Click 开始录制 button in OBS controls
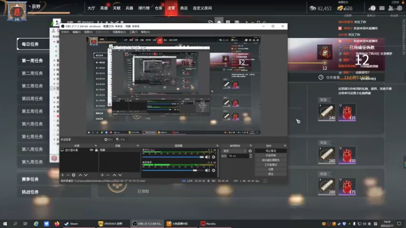The width and height of the screenshot is (406, 228). [x=270, y=156]
